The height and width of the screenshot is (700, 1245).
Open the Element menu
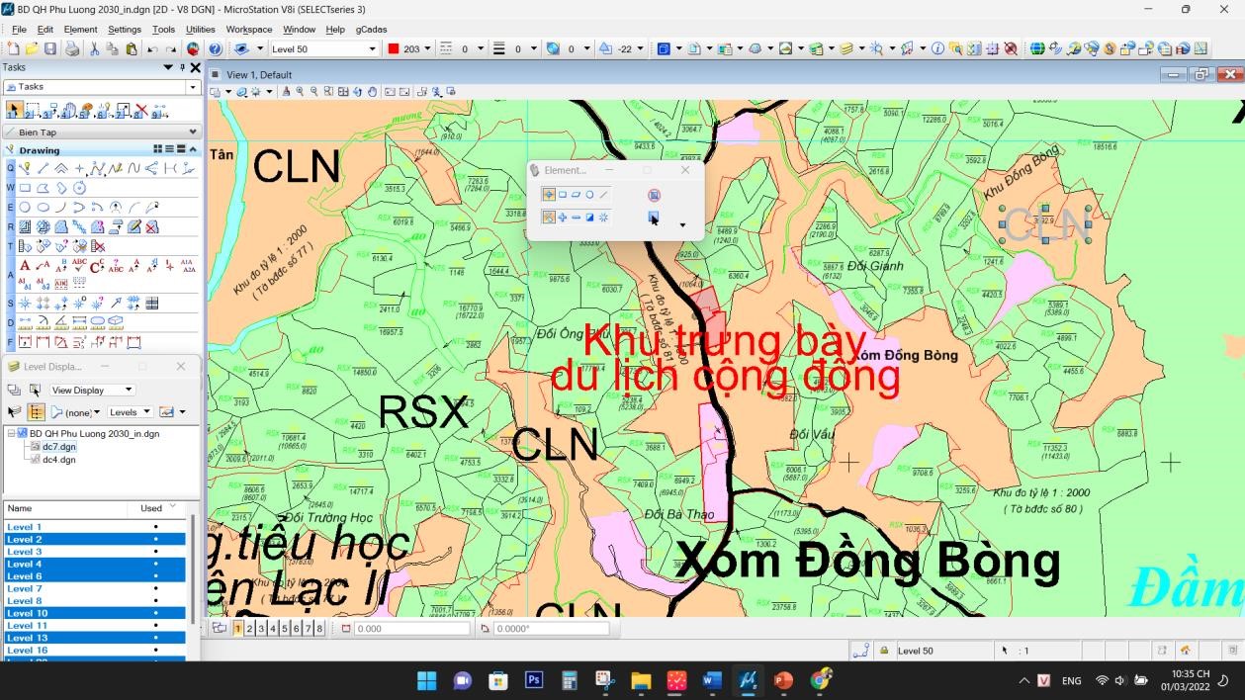point(80,29)
